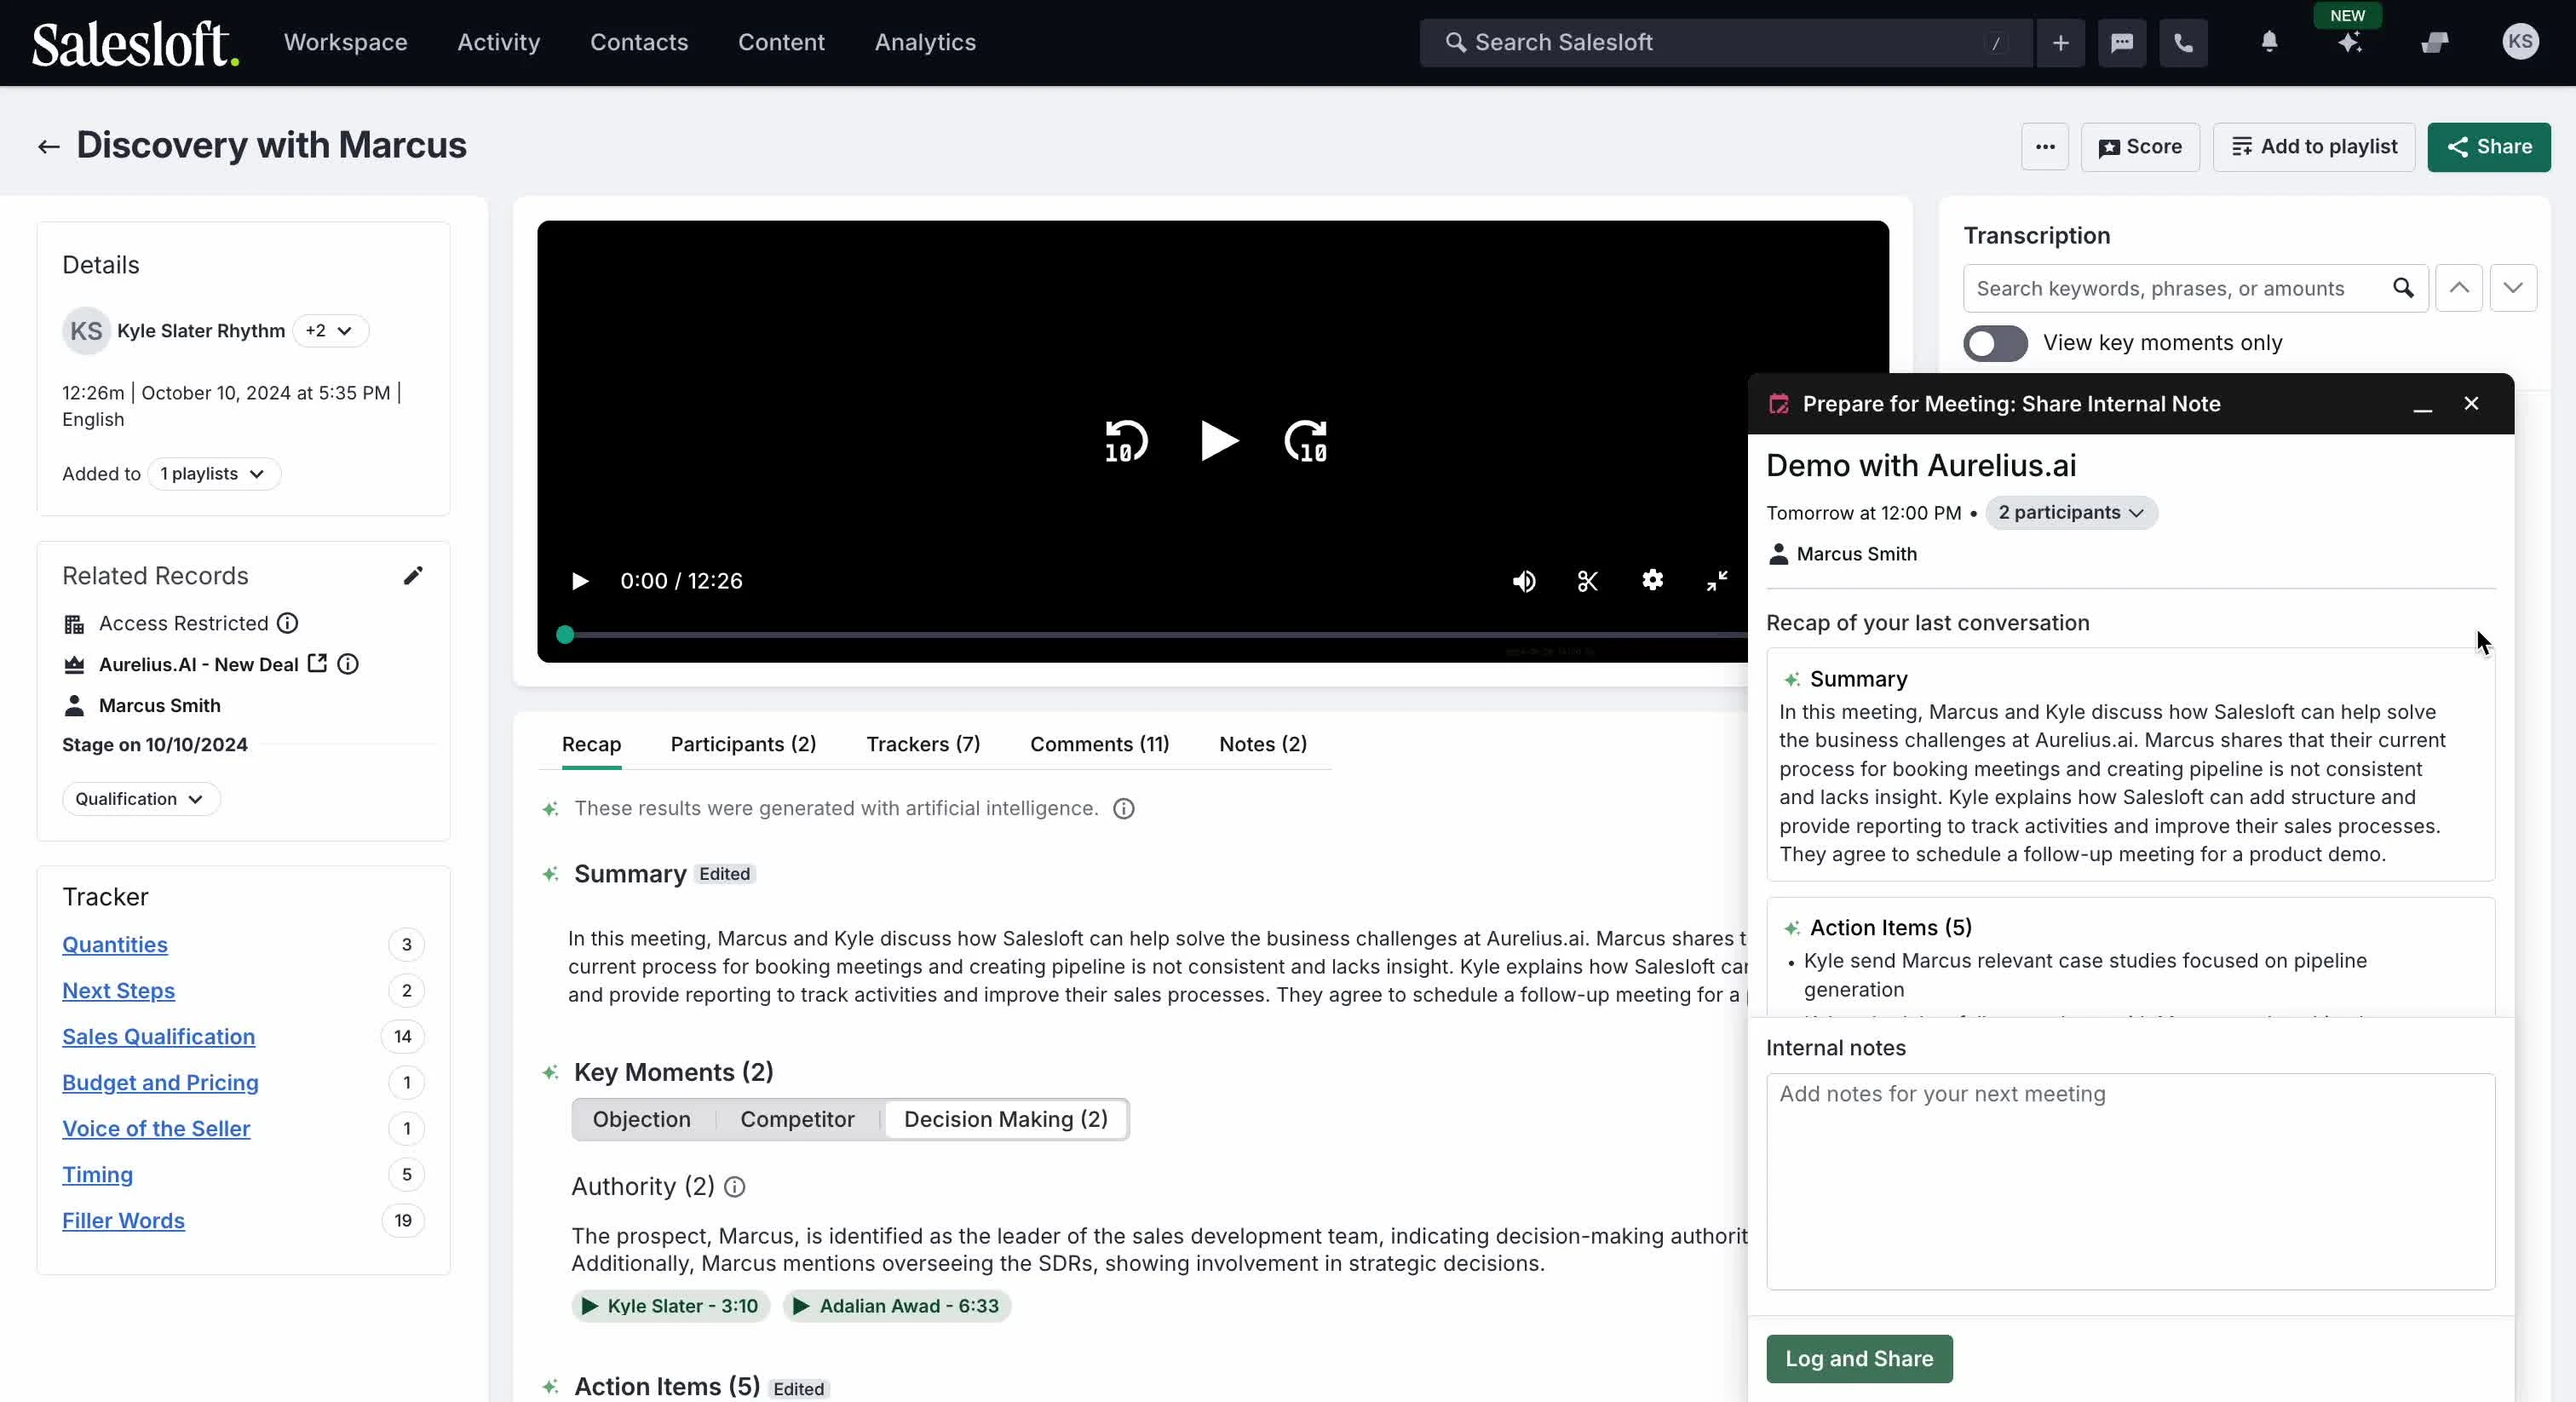Open the Contacts menu
This screenshot has width=2576, height=1402.
639,42
